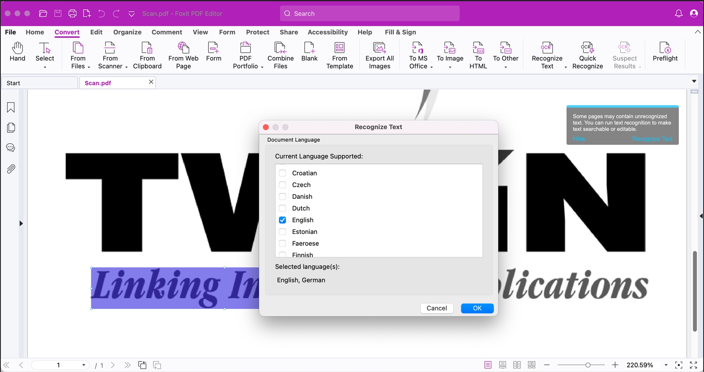
Task: Open the Attachments paperclip panel
Action: pyautogui.click(x=11, y=169)
